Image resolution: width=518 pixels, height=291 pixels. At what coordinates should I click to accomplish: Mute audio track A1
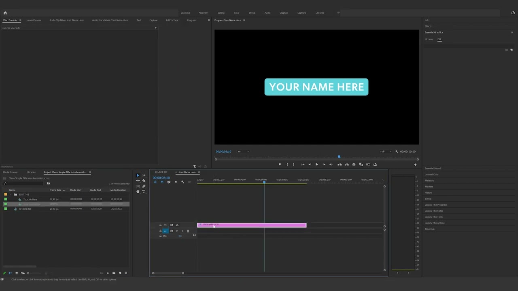pos(177,231)
